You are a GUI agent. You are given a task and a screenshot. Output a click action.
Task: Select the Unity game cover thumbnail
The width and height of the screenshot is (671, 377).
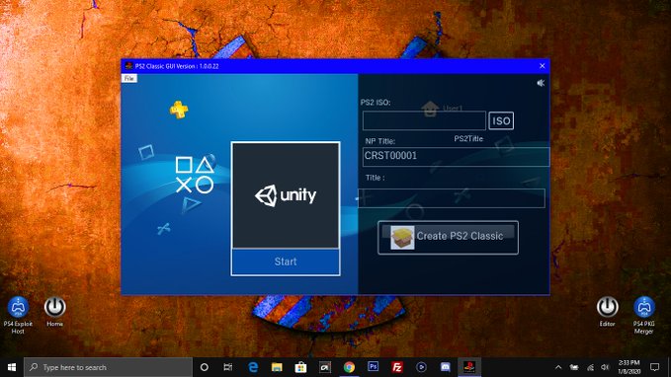point(286,194)
